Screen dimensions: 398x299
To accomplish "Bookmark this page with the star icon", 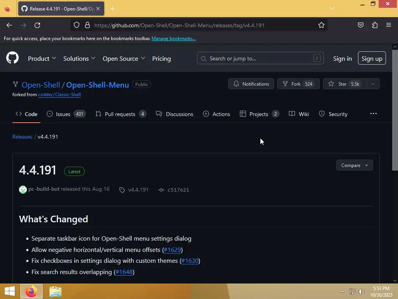I will pos(321,25).
